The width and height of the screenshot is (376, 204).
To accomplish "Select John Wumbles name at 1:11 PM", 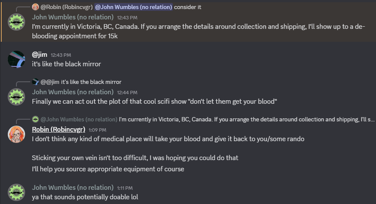I will coord(73,188).
